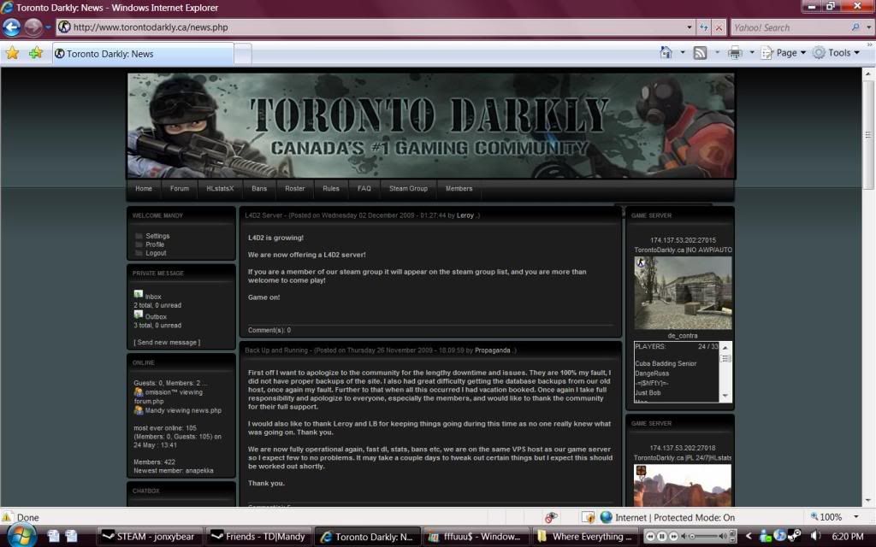Screen dimensions: 876x547
Task: Click the Send new message link
Action: pyautogui.click(x=167, y=343)
